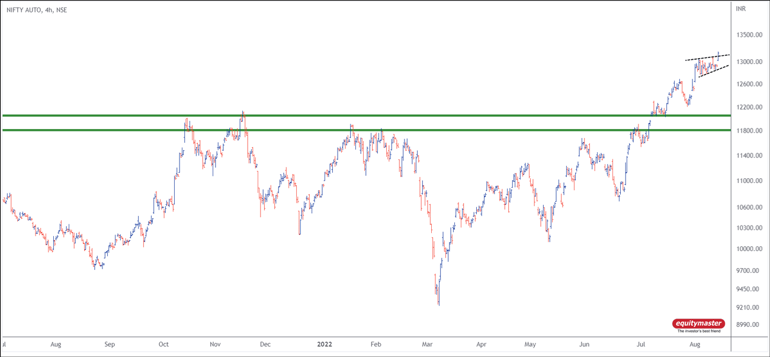Click the Sep label on time axis
Viewport: 770px width, 357px height.
coord(109,344)
